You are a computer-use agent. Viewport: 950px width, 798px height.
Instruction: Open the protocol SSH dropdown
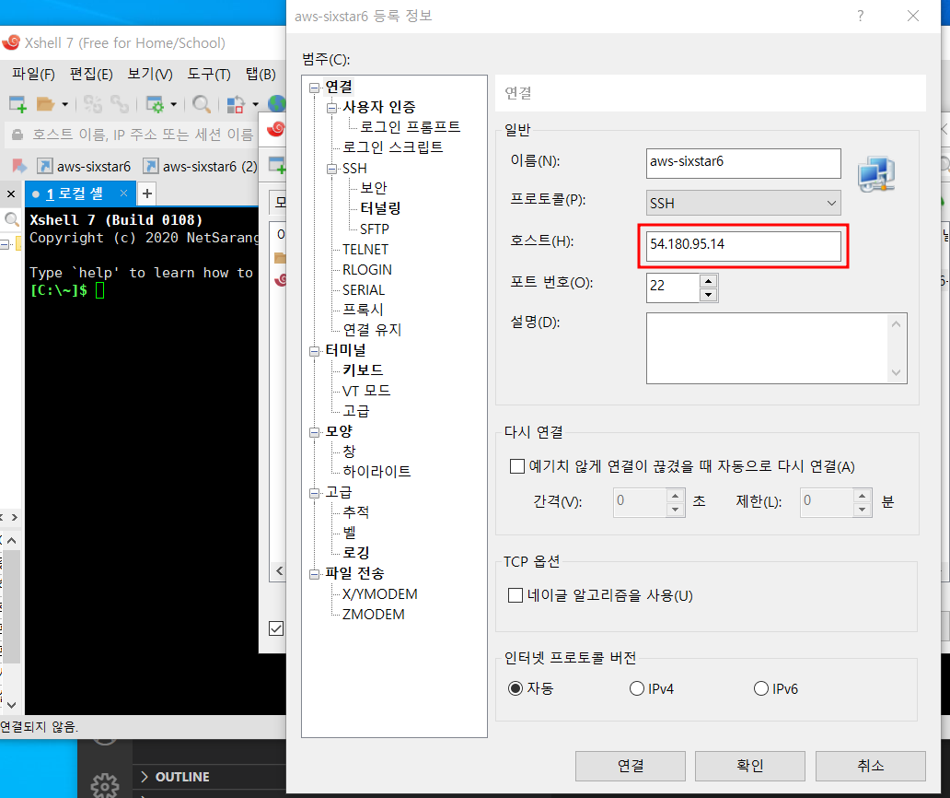click(744, 203)
